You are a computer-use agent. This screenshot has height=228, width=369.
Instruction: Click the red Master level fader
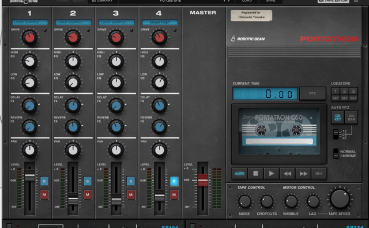pos(203,180)
